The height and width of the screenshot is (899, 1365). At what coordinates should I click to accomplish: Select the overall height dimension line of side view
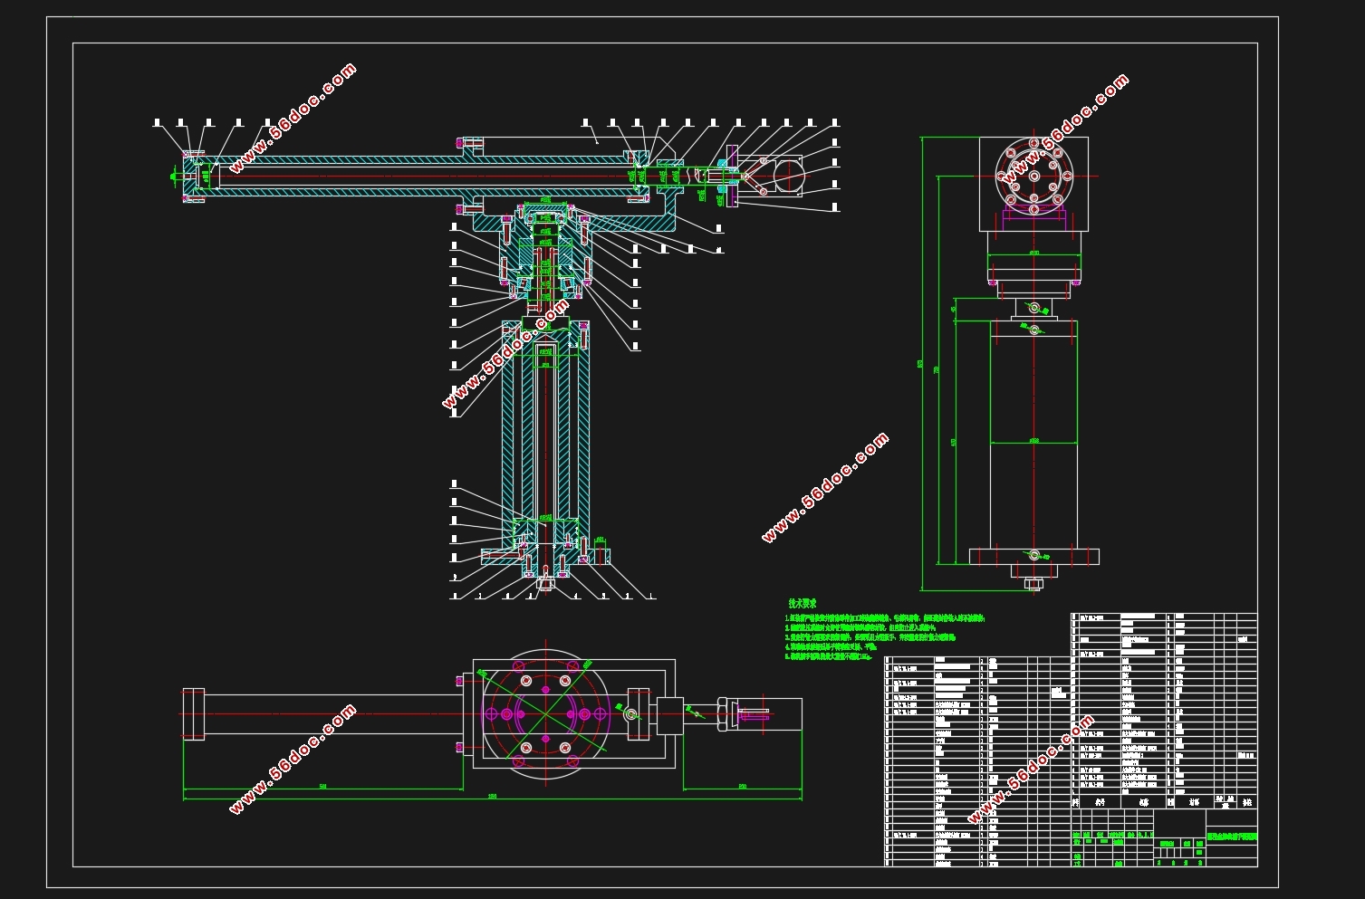(x=922, y=363)
